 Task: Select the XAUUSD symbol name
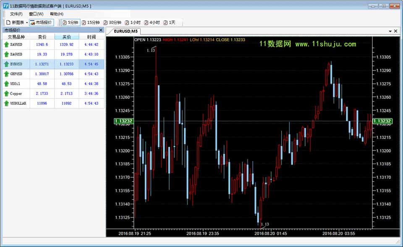pos(16,44)
